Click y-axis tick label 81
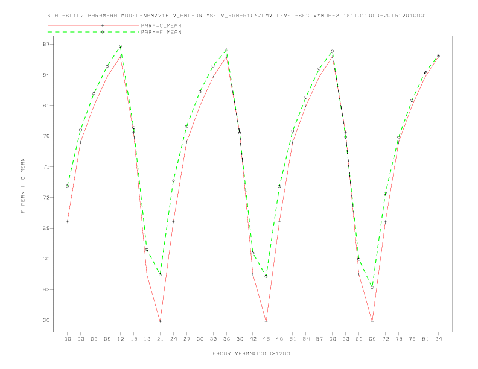 (x=46, y=106)
